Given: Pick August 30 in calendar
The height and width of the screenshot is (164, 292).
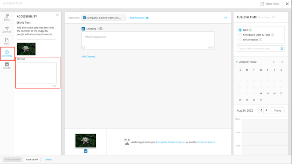Looking at the screenshot, I should [x=254, y=100].
